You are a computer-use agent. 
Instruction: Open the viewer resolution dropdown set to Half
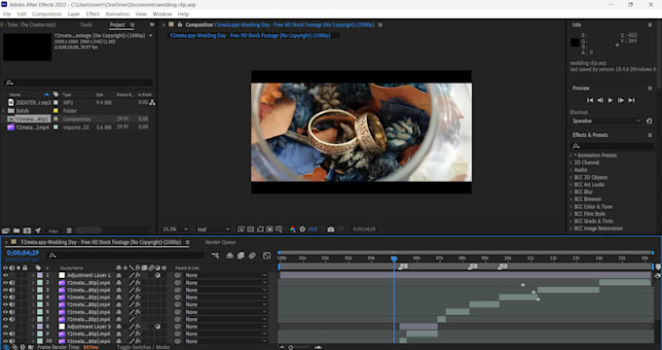(213, 229)
